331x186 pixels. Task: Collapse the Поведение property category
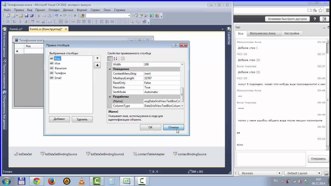pos(110,69)
